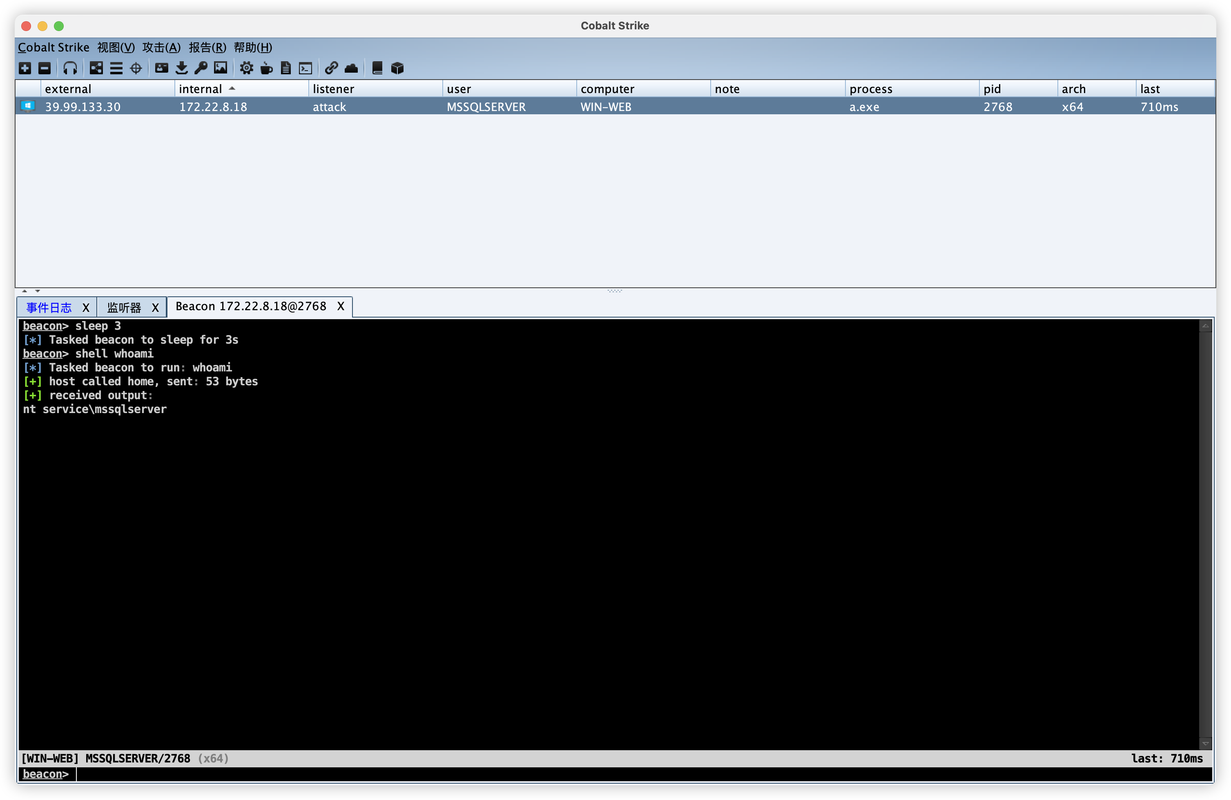Switch to session table view icon
The image size is (1231, 800).
(116, 68)
